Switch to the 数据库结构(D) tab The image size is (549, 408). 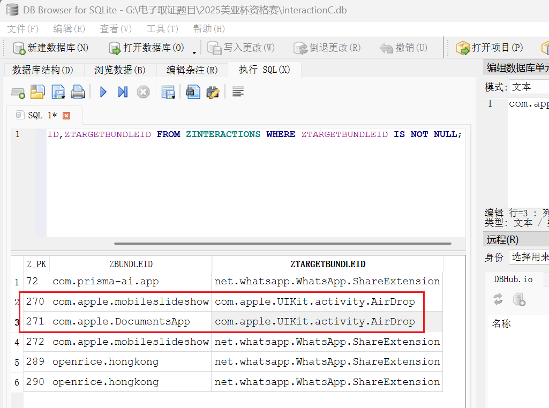pos(42,70)
